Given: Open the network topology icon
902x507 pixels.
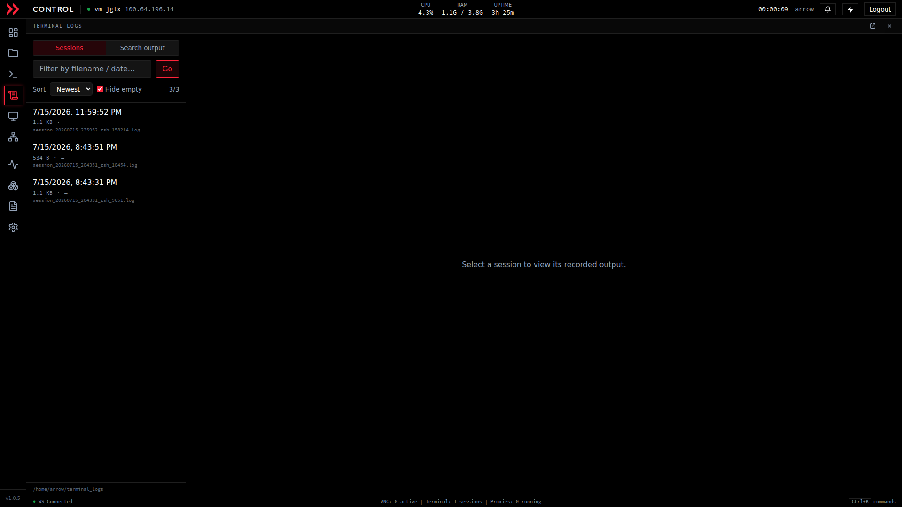Looking at the screenshot, I should tap(13, 137).
